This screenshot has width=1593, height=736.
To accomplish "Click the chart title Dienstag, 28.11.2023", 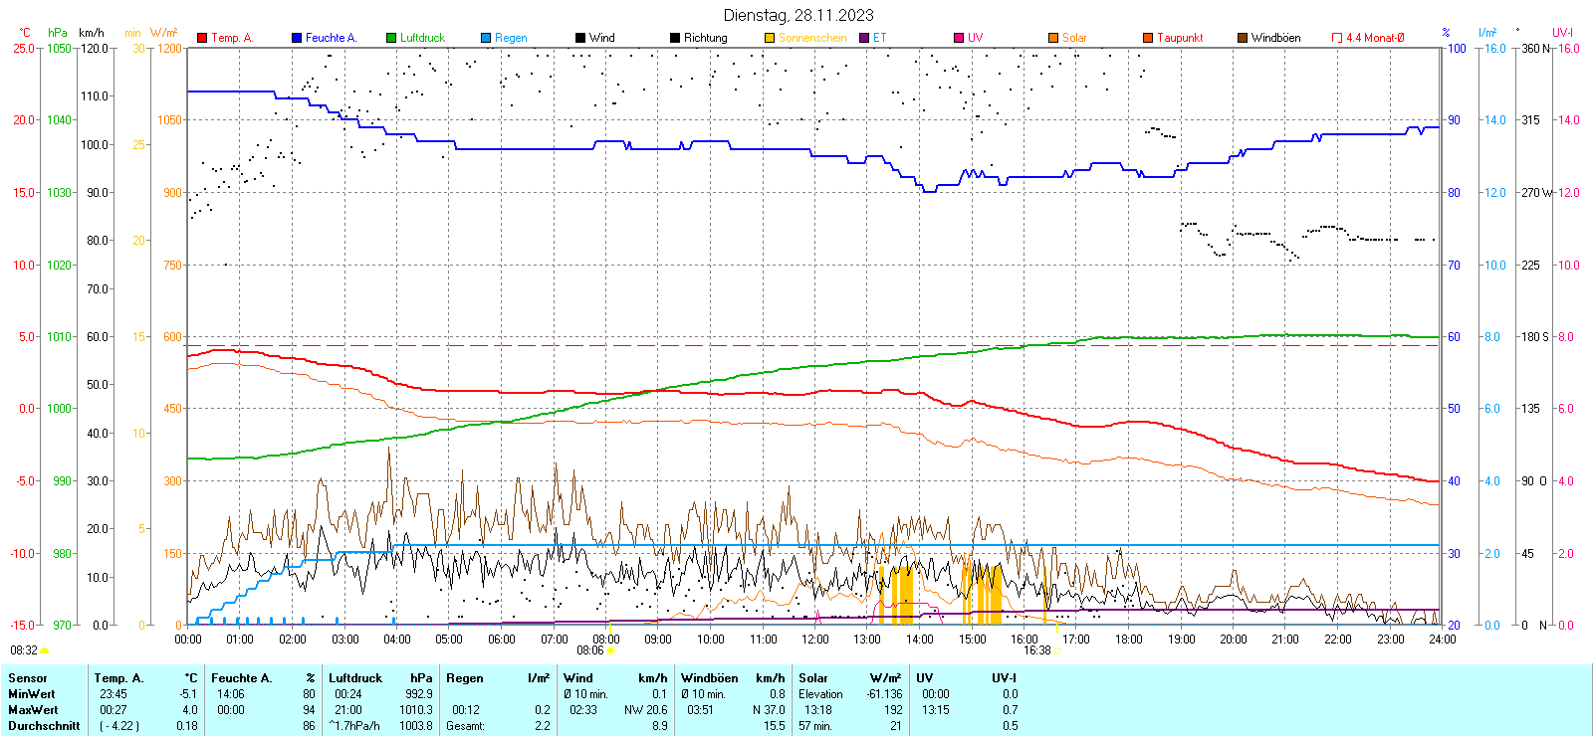I will (x=798, y=15).
